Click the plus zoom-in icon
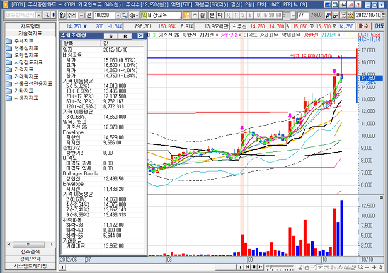Image resolution: width=388 pixels, height=273 pixels. (374, 267)
